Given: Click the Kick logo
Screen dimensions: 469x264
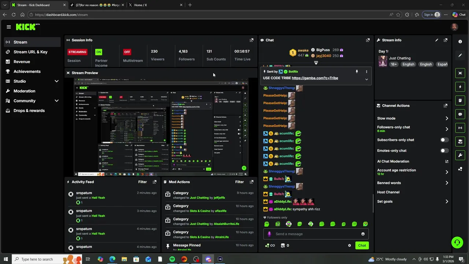Looking at the screenshot, I should click(x=27, y=27).
